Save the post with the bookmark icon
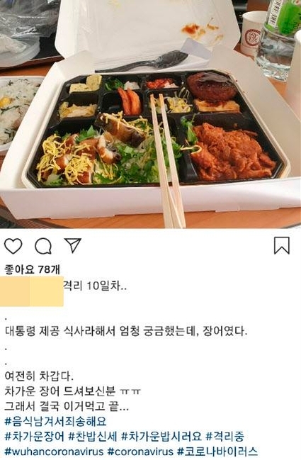Viewport: 301px width, 460px height. 282,245
